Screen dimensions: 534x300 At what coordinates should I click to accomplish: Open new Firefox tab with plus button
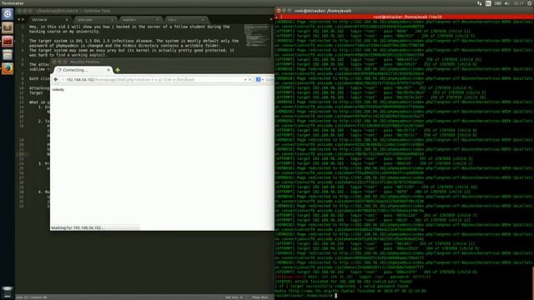(118, 70)
